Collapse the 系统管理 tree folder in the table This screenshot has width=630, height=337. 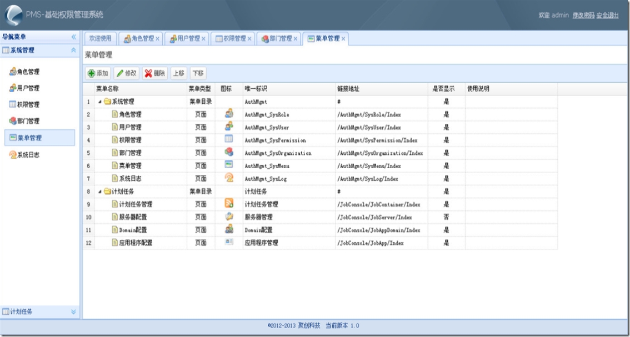coord(100,102)
